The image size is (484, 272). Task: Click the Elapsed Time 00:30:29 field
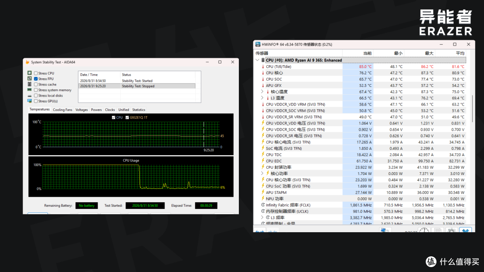coord(206,205)
